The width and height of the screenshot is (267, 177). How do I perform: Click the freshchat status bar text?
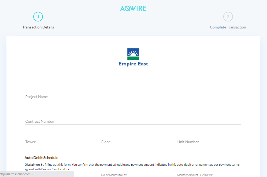pyautogui.click(x=17, y=174)
